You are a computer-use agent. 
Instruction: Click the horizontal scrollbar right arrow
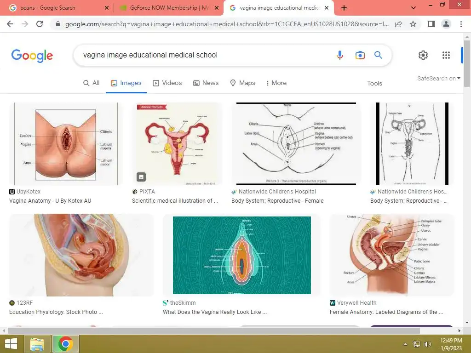click(460, 330)
